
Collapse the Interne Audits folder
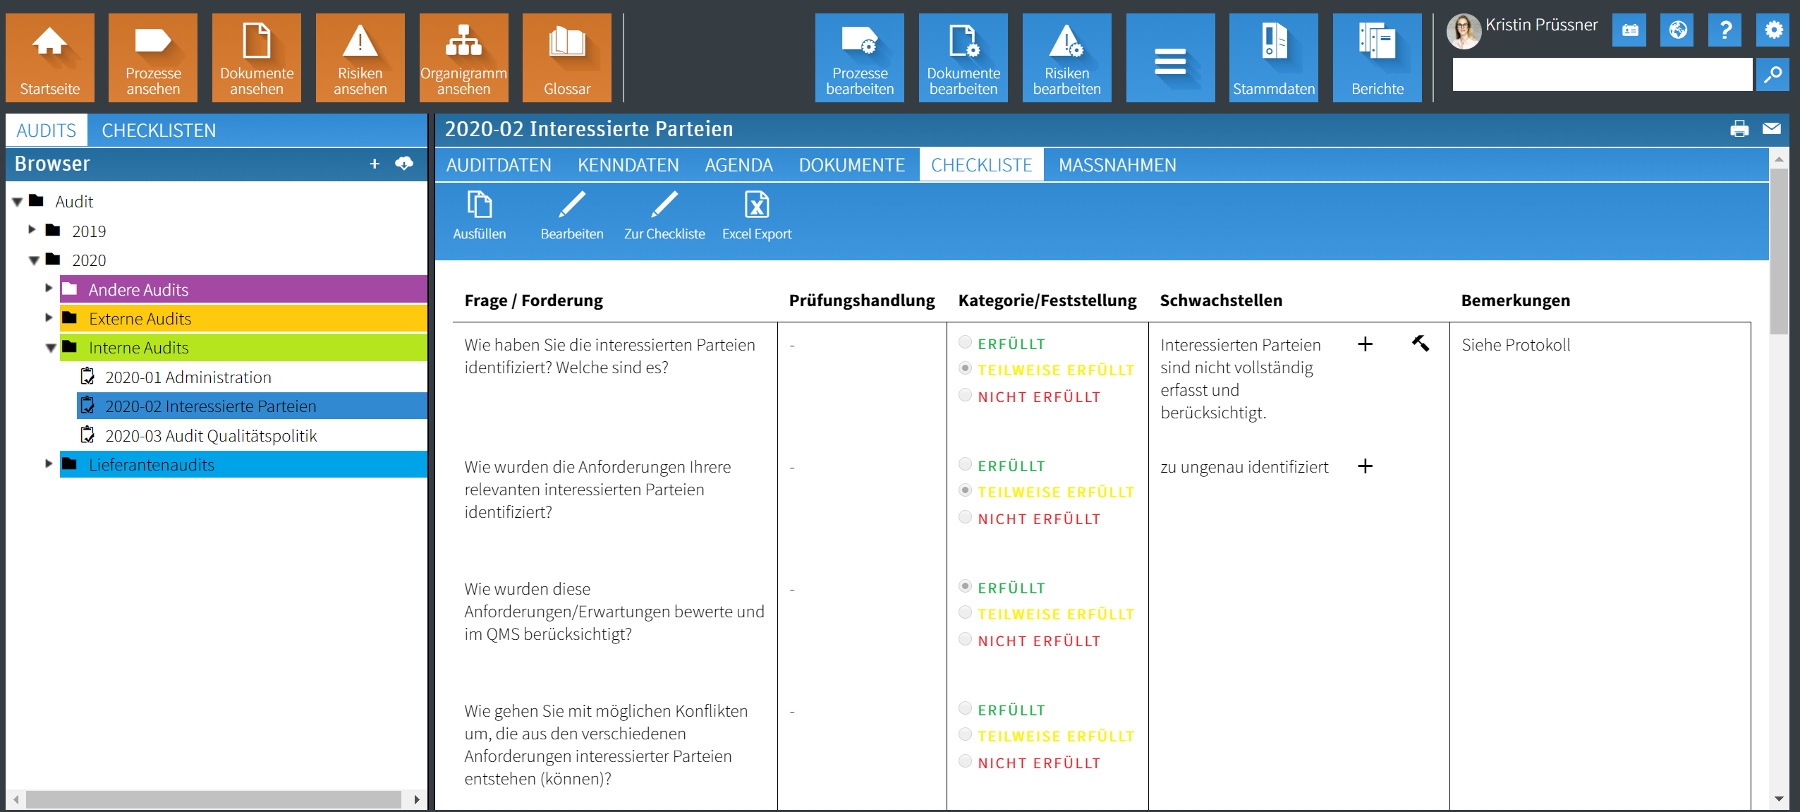[49, 347]
